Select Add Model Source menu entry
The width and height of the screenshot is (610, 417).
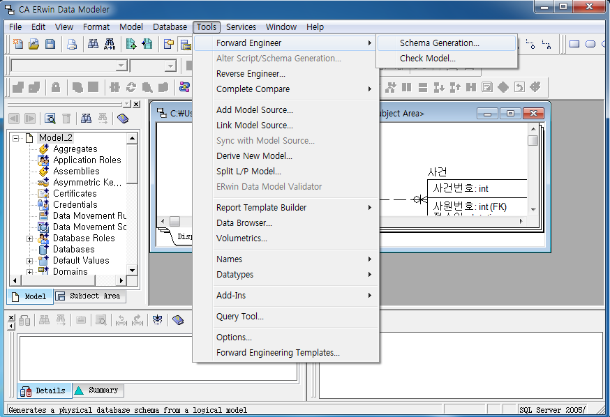pos(286,110)
